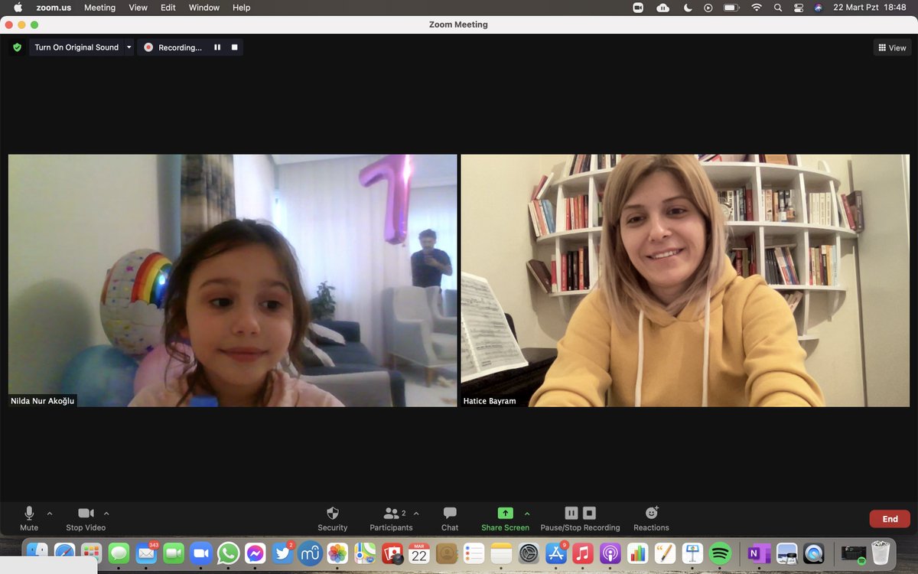Screen dimensions: 918x574
Task: Stop recording using the top indicator's stop button
Action: tap(235, 47)
